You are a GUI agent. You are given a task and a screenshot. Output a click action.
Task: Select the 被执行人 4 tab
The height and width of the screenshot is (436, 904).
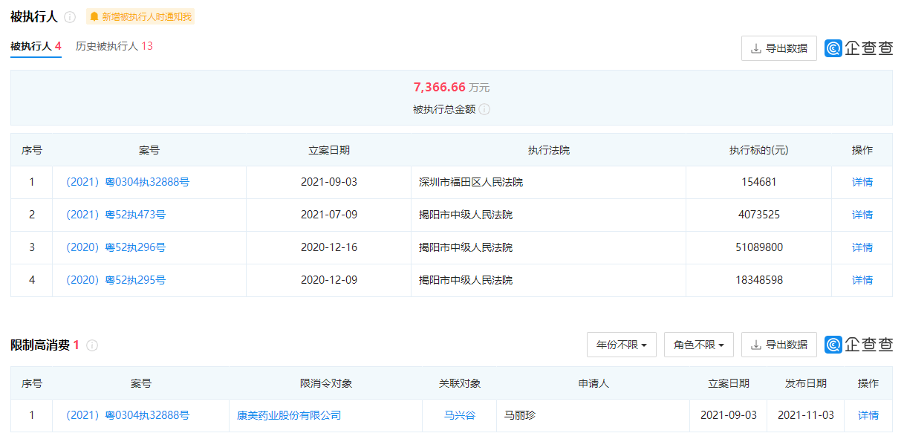coord(36,46)
